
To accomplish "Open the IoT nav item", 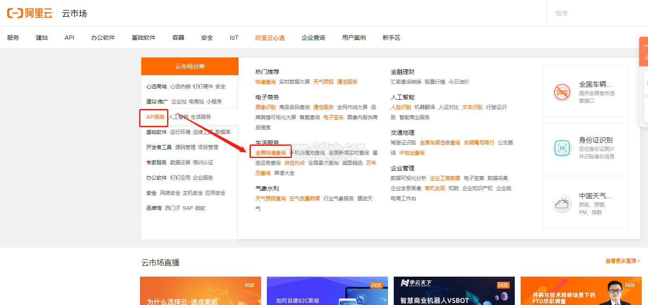I will click(x=234, y=38).
